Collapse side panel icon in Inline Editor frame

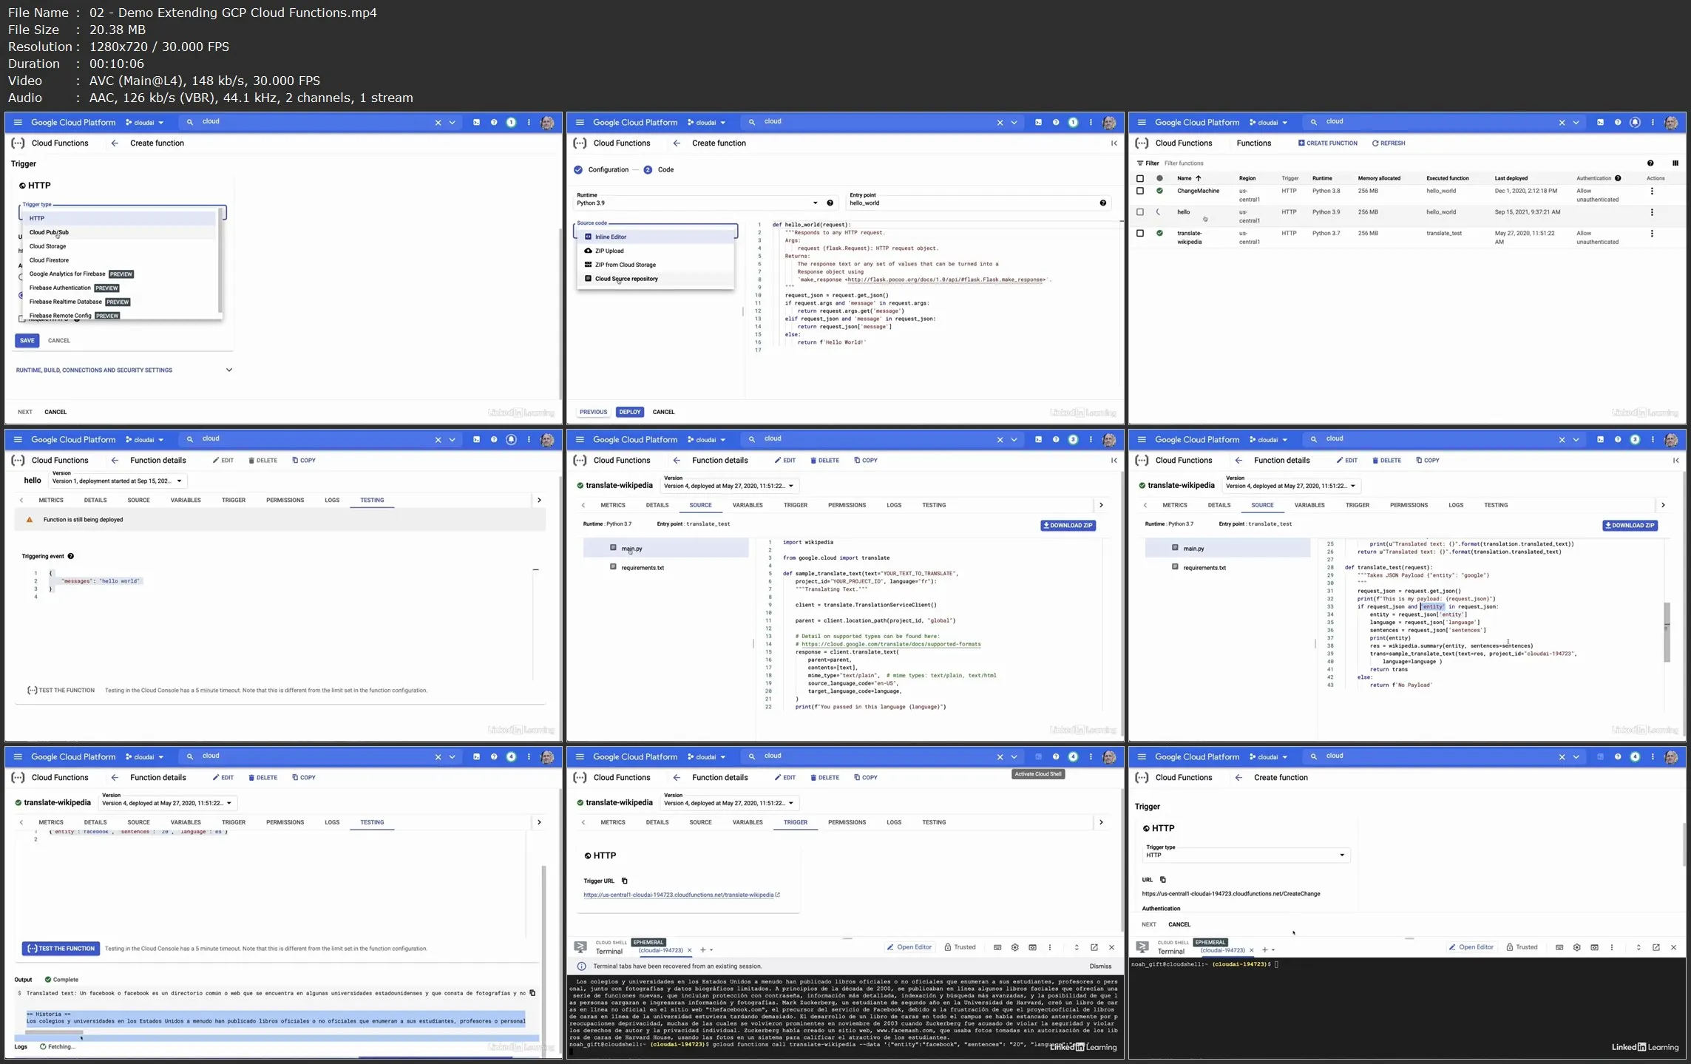[1114, 143]
